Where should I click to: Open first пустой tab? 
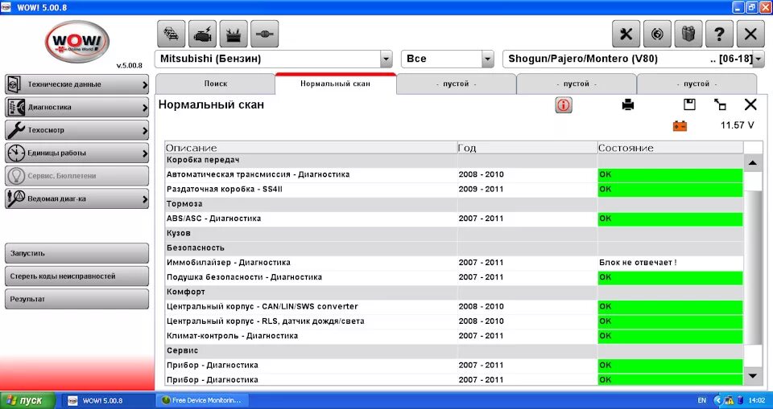[456, 84]
